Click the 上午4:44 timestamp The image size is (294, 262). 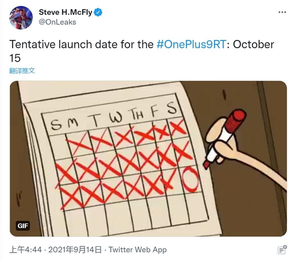point(25,250)
